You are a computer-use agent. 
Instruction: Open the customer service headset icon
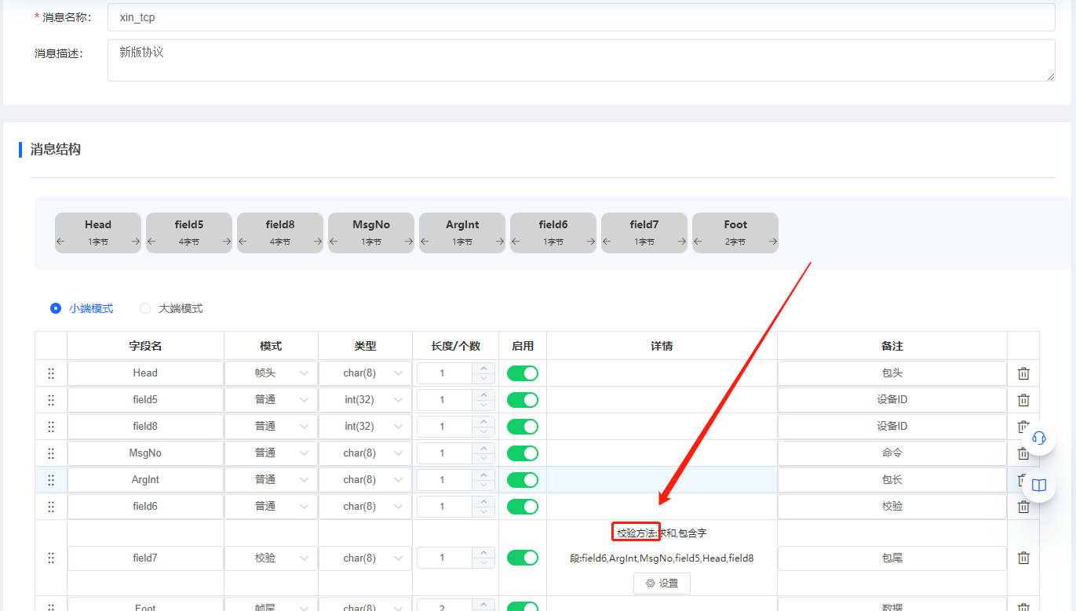tap(1039, 438)
